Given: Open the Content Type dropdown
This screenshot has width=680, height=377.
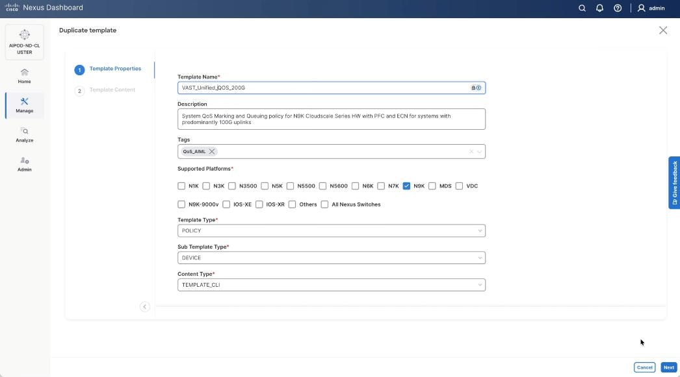Looking at the screenshot, I should tap(331, 284).
